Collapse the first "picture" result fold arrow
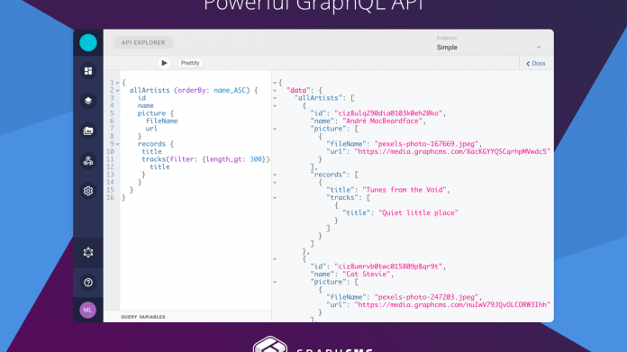627x352 pixels. (x=275, y=129)
